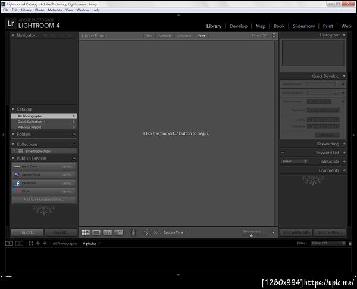This screenshot has height=289, width=357.
Task: Jump to grid view in filmstrip bar
Action: (31, 243)
